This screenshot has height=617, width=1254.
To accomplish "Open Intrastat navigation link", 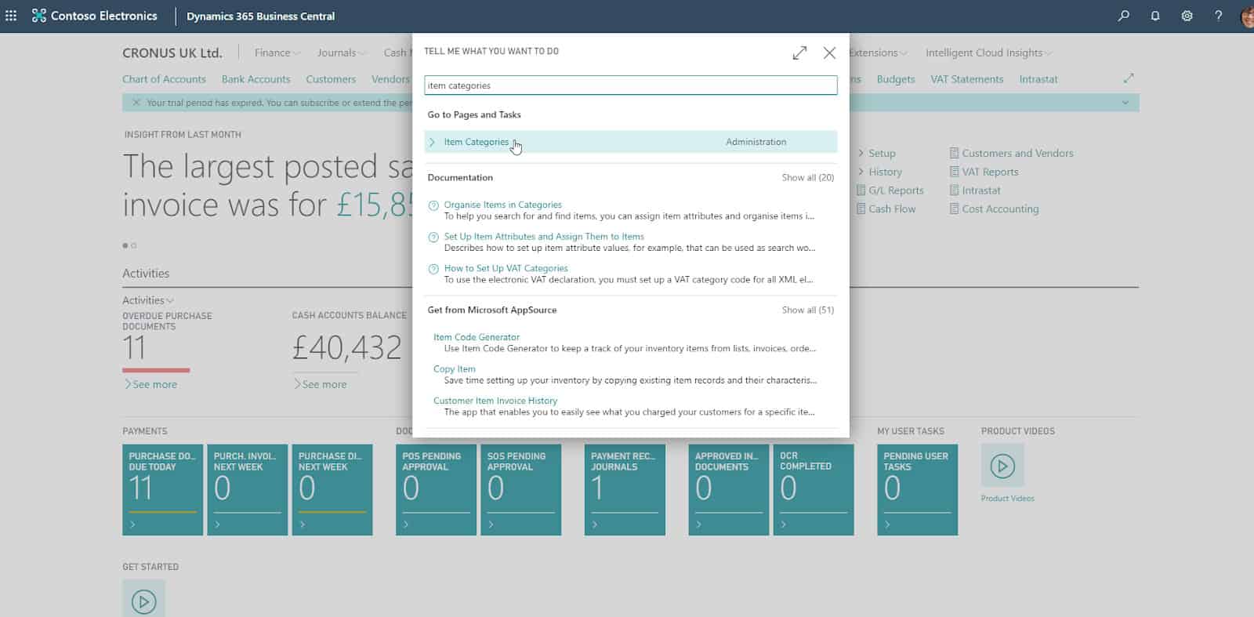I will (1038, 79).
